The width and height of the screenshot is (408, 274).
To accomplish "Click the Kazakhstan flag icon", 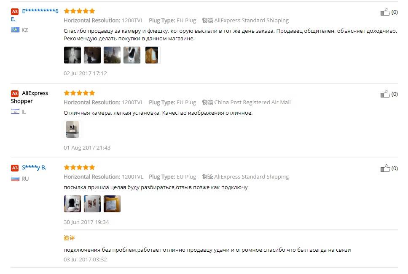I will [15, 30].
